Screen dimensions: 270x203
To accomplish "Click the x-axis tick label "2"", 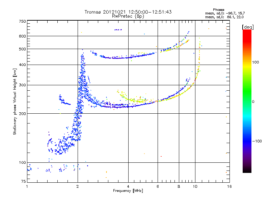I will [78, 186].
